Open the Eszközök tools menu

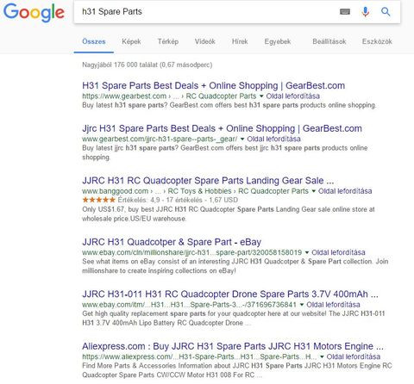[377, 41]
